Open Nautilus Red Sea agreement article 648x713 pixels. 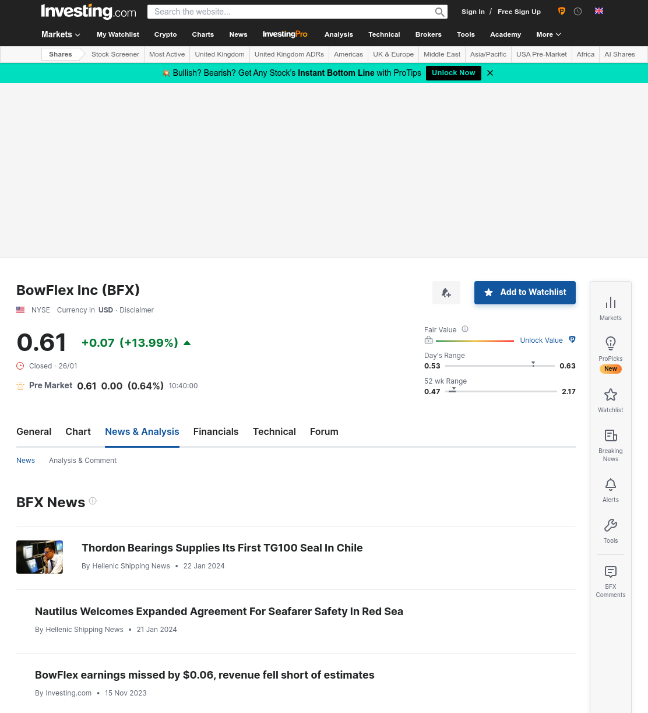pyautogui.click(x=219, y=612)
